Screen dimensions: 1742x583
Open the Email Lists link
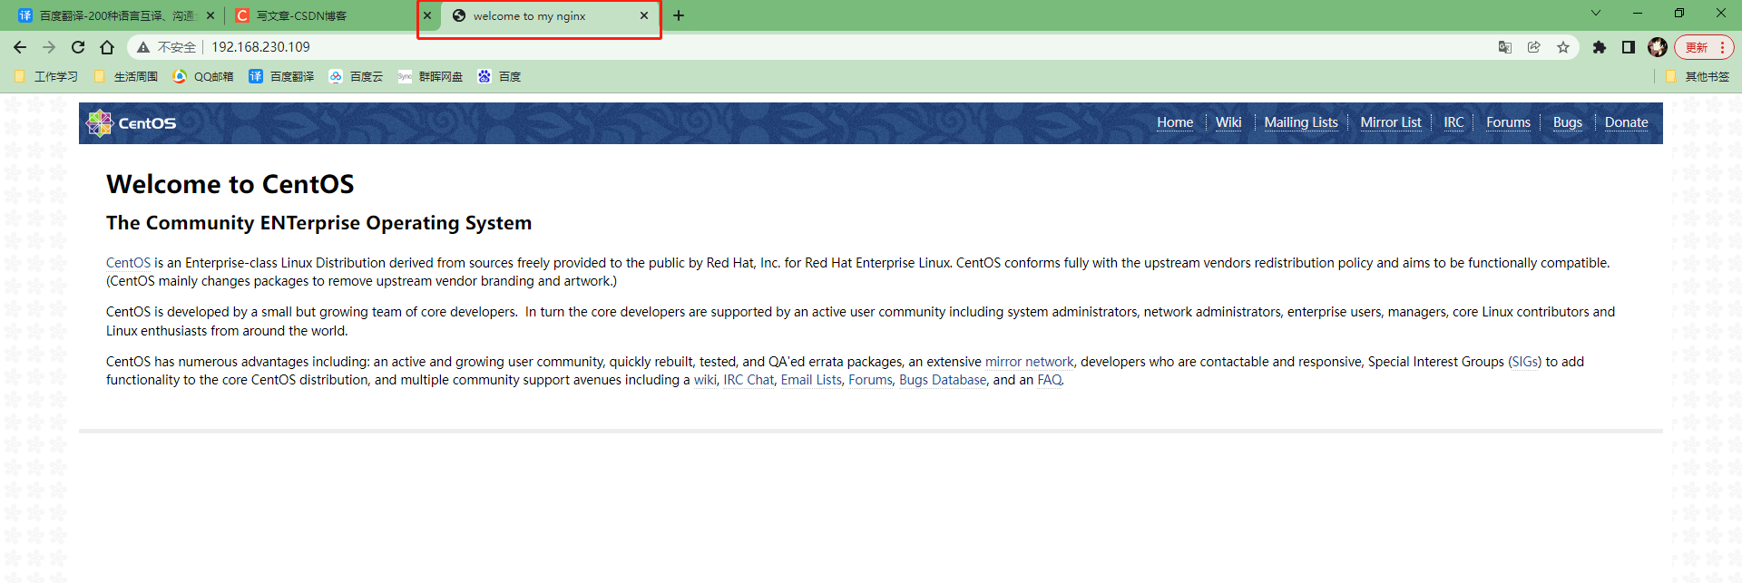(811, 380)
